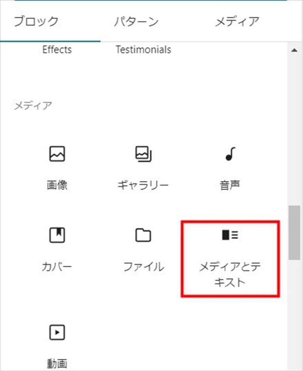The image size is (303, 371).
Task: Insert the メディアとテキスト block icon
Action: [x=230, y=235]
